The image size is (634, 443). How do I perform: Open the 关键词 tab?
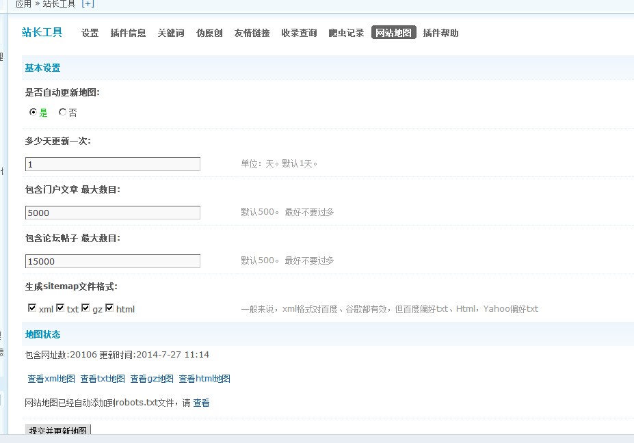click(170, 33)
